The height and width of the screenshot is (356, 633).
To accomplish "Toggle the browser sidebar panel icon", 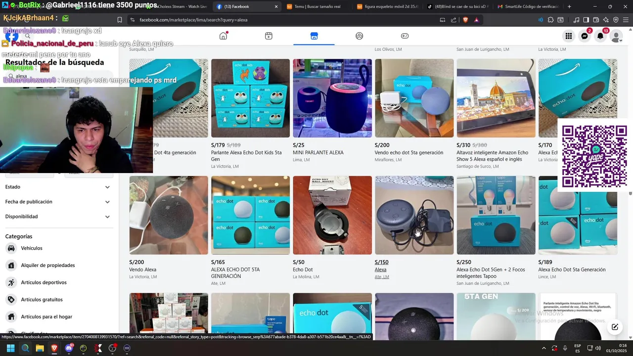I will [x=586, y=20].
